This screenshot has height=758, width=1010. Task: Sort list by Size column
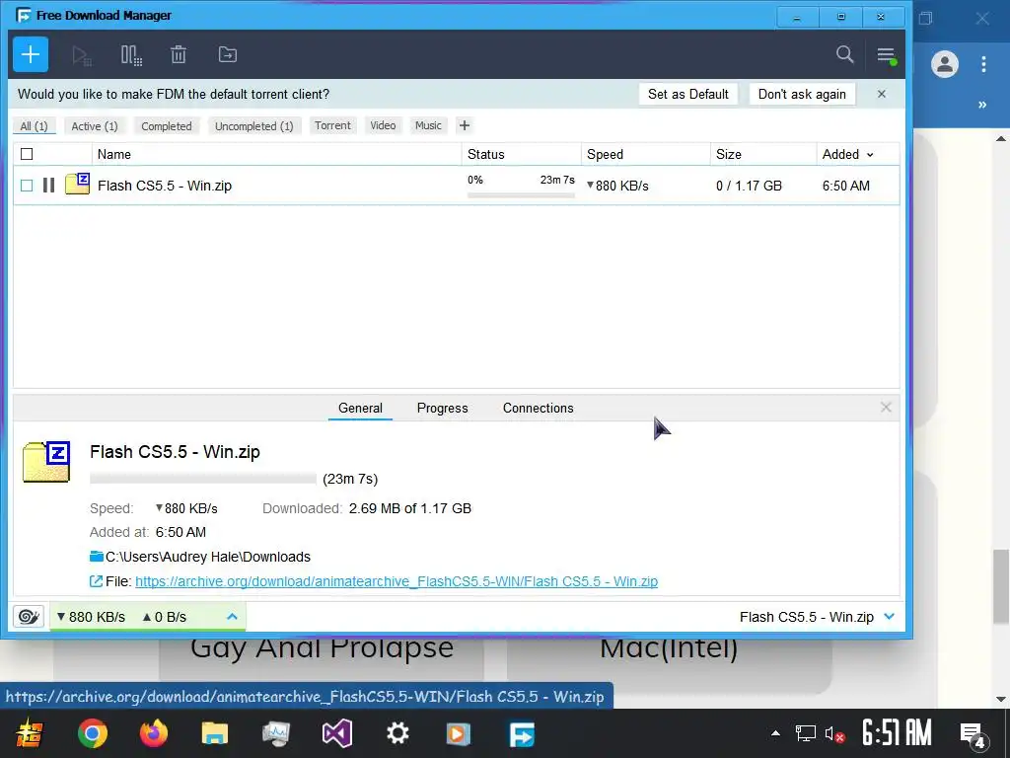[x=763, y=154]
